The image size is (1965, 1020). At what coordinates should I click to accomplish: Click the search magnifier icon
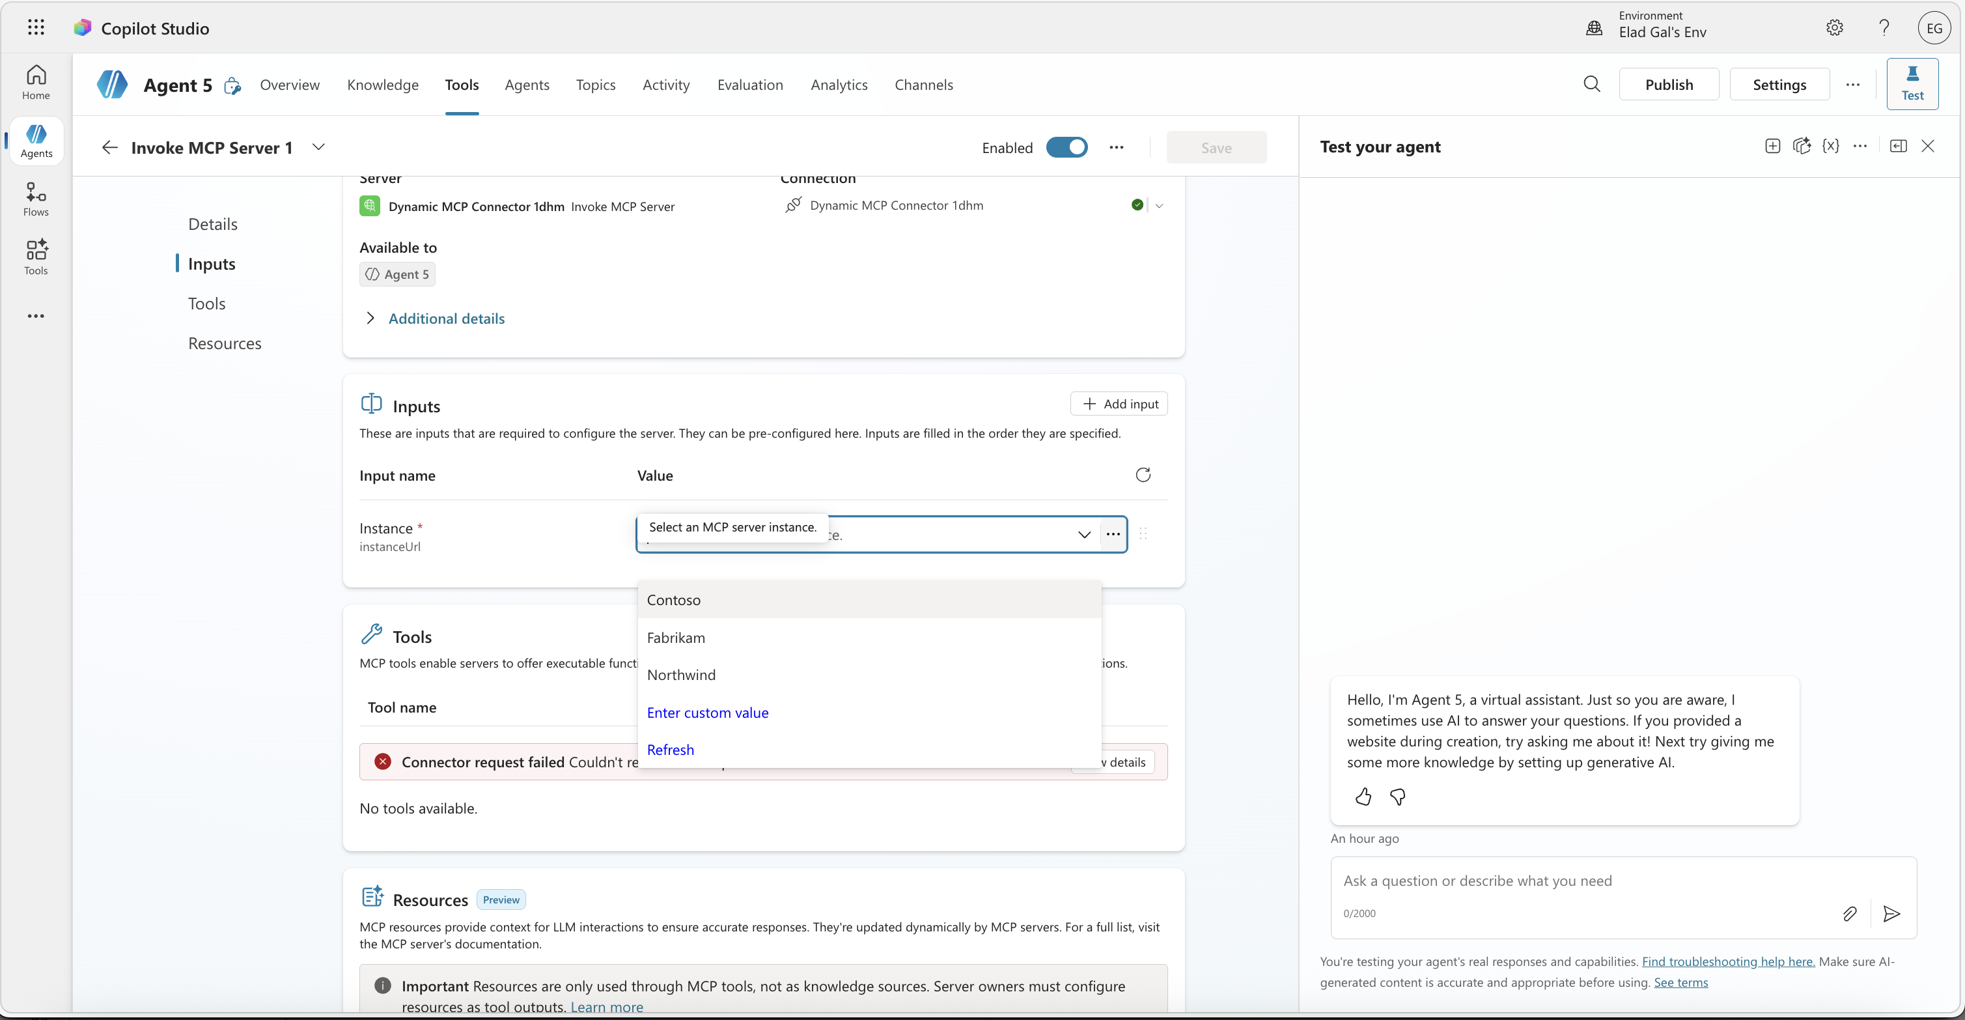[x=1591, y=84]
